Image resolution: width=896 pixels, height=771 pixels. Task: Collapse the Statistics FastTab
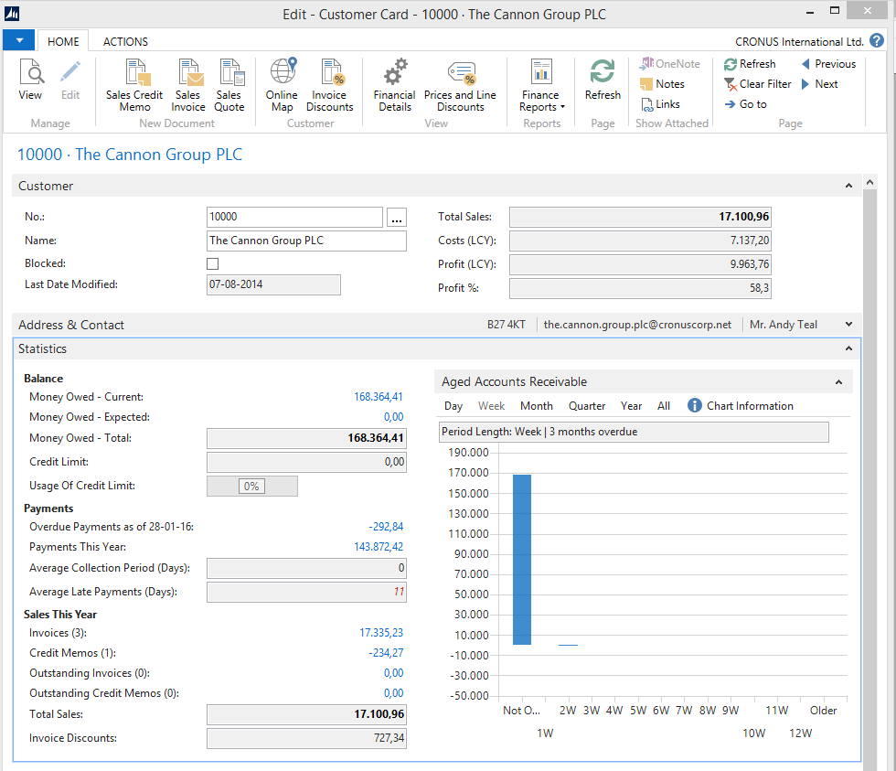tap(848, 348)
